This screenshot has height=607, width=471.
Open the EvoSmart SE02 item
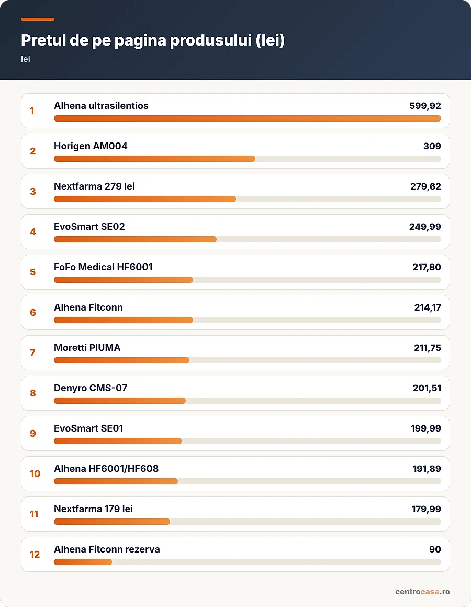[235, 232]
